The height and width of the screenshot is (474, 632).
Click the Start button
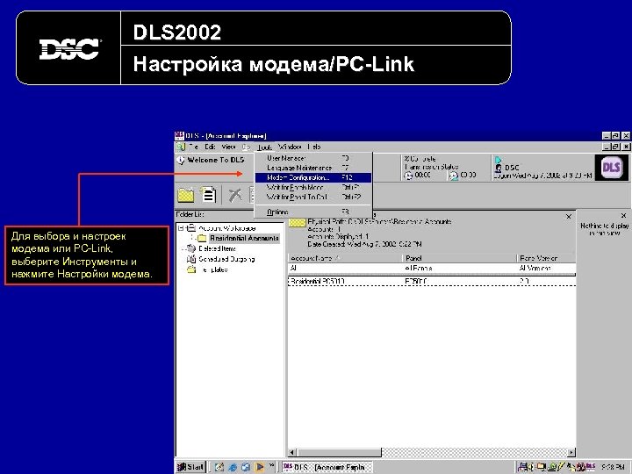[x=191, y=467]
